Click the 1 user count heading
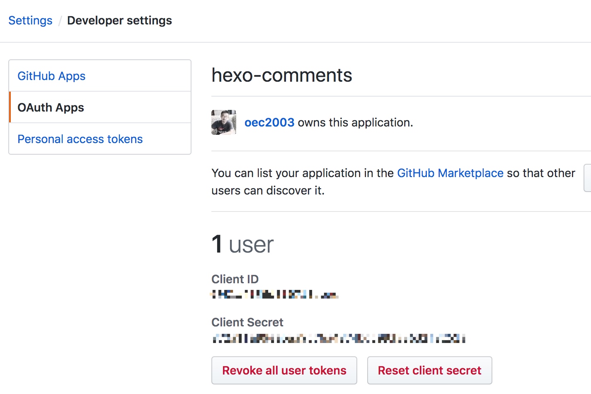 [x=242, y=244]
